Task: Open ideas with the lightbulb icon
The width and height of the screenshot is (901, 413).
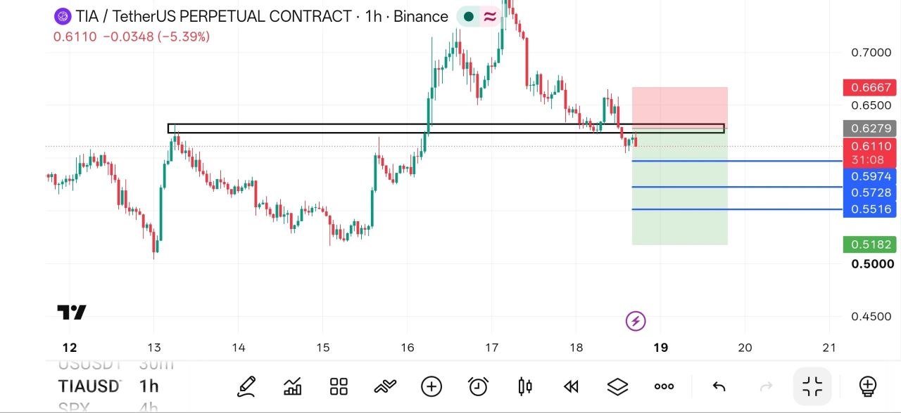Action: click(x=868, y=386)
